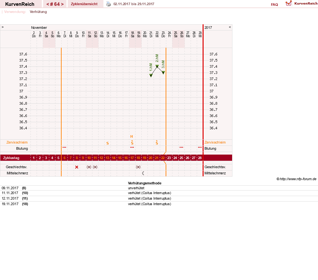Viewport: 318px width, 280px height.
Task: Click the left Blutung row label
Action: coord(22,148)
